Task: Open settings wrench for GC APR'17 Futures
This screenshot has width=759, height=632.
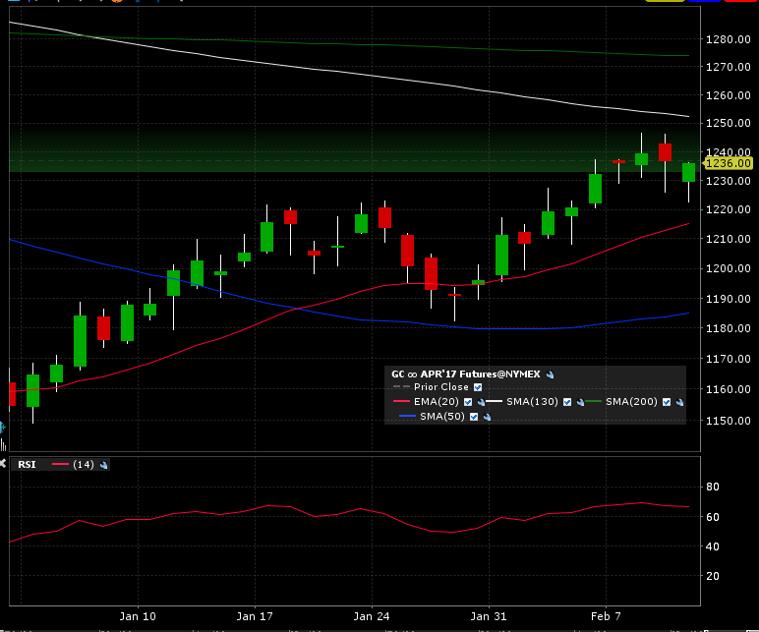Action: (x=551, y=374)
